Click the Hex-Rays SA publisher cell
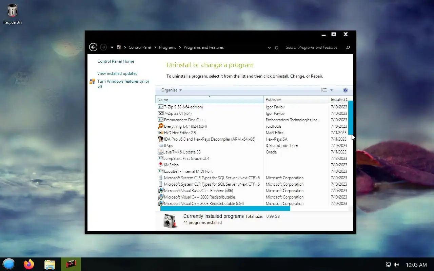The image size is (434, 271). click(276, 139)
